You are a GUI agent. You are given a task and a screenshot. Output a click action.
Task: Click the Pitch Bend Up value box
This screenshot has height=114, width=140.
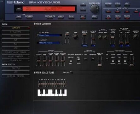tap(121, 46)
